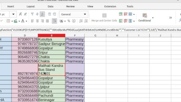This screenshot has width=181, height=102.
Task: Select cell Malihati Kandra Bus Stand
Action: pos(51,70)
